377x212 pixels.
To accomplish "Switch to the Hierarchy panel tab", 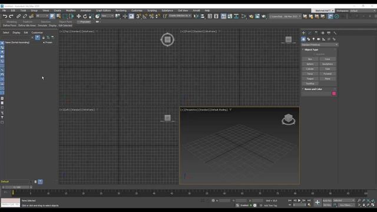I will pyautogui.click(x=316, y=33).
